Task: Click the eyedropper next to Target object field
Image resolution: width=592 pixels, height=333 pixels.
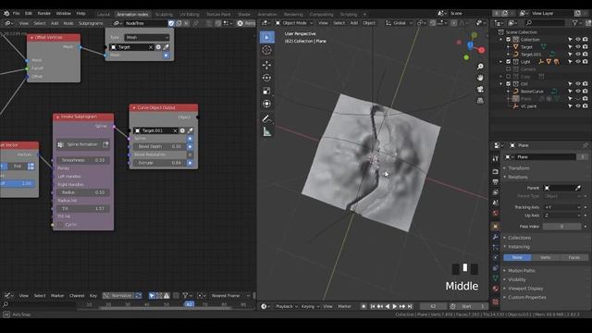Action: [166, 47]
